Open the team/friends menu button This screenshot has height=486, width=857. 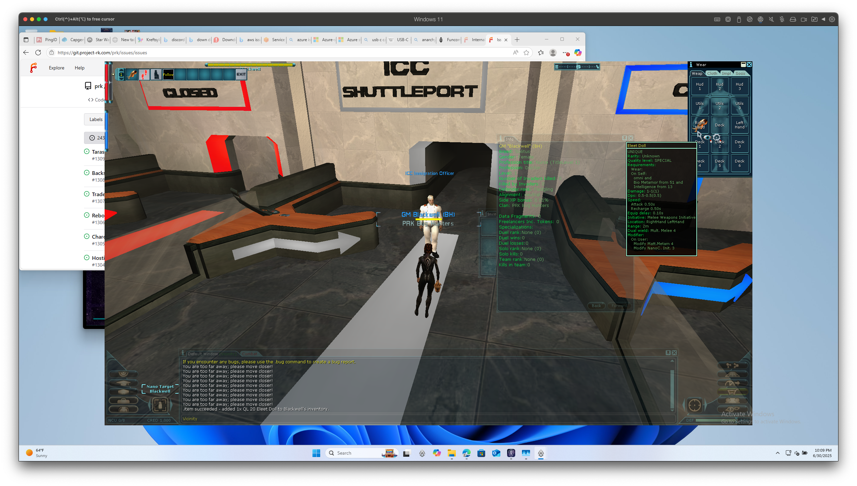(x=732, y=400)
